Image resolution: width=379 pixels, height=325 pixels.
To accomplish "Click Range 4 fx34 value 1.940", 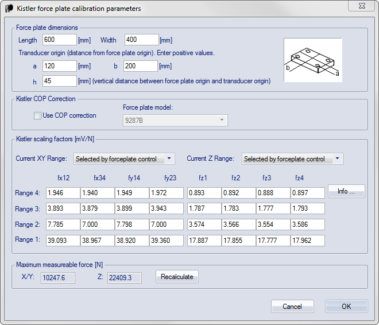I will click(x=98, y=193).
